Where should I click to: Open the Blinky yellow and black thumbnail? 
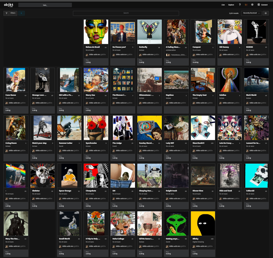coord(203,224)
